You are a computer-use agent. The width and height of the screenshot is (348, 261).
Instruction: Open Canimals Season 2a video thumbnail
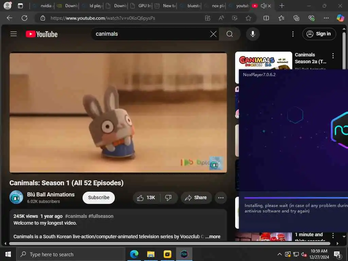pos(264,60)
